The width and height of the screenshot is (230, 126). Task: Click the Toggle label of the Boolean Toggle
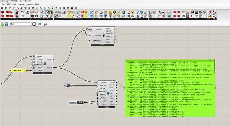pos(73,102)
